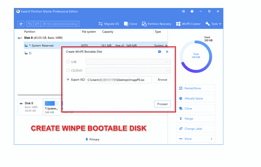
Task: Select Disk 0 row in partition list
Action: click(x=92, y=38)
